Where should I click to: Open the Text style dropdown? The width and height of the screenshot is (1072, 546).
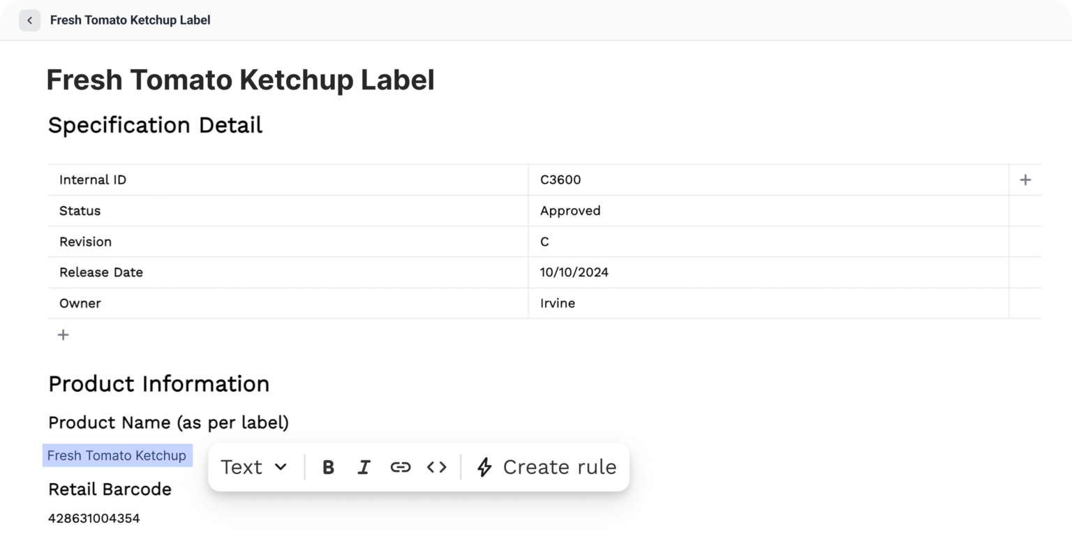pyautogui.click(x=254, y=467)
